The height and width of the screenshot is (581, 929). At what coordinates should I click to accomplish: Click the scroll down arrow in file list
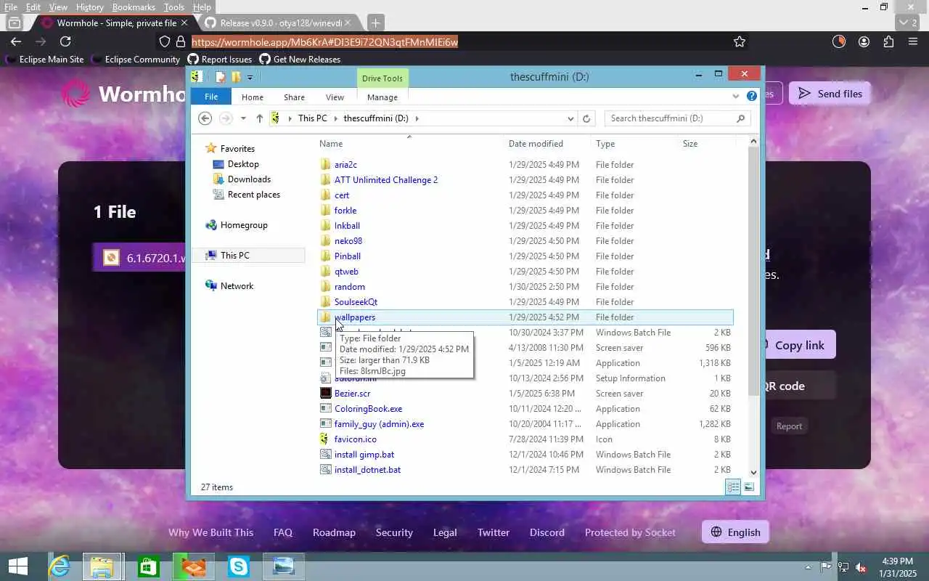coord(753,473)
